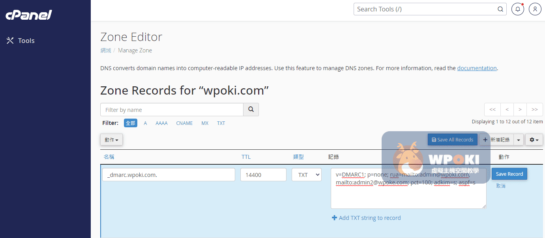This screenshot has width=545, height=238.
Task: Open the user account icon
Action: point(535,9)
